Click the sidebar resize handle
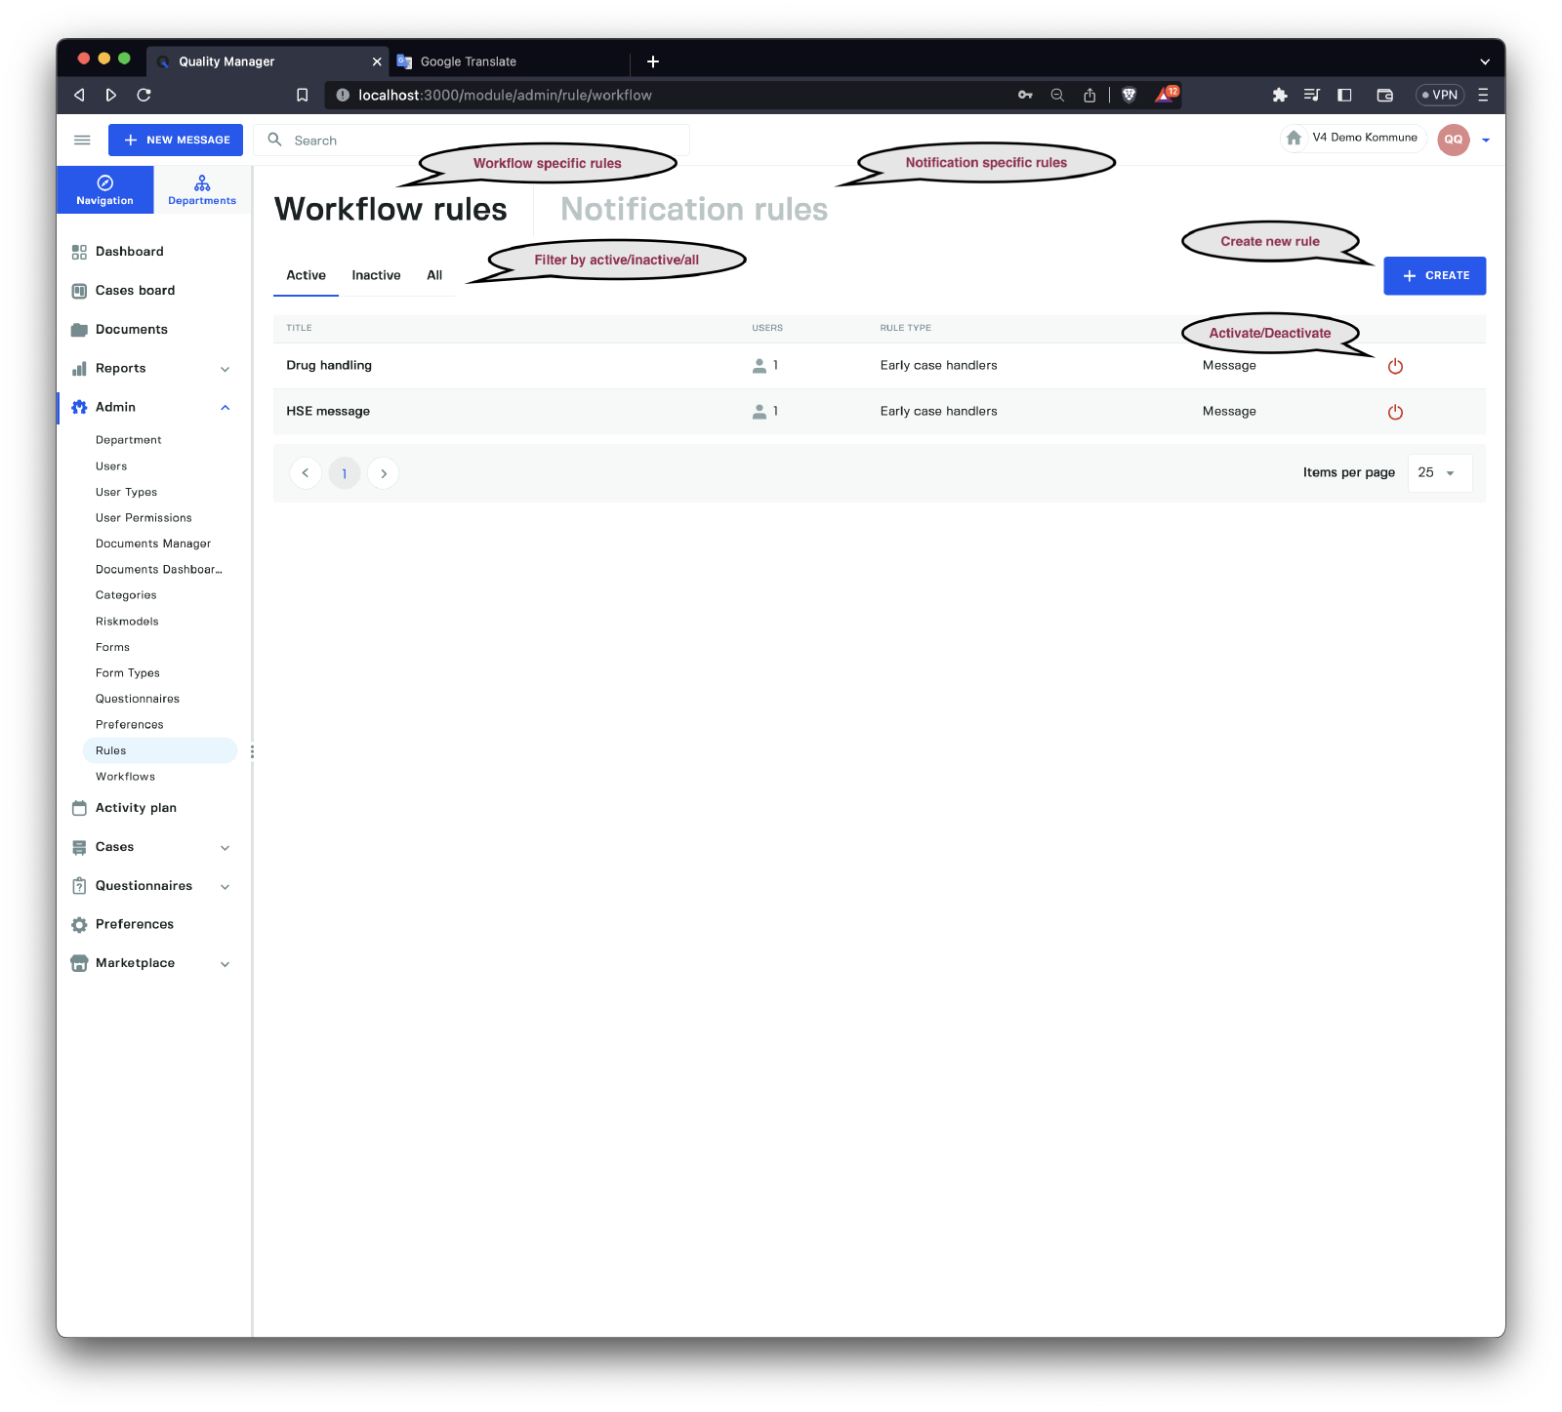The width and height of the screenshot is (1562, 1412). click(252, 751)
